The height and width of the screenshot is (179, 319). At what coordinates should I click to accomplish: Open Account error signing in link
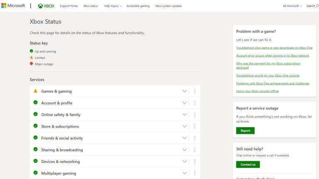coord(272,56)
